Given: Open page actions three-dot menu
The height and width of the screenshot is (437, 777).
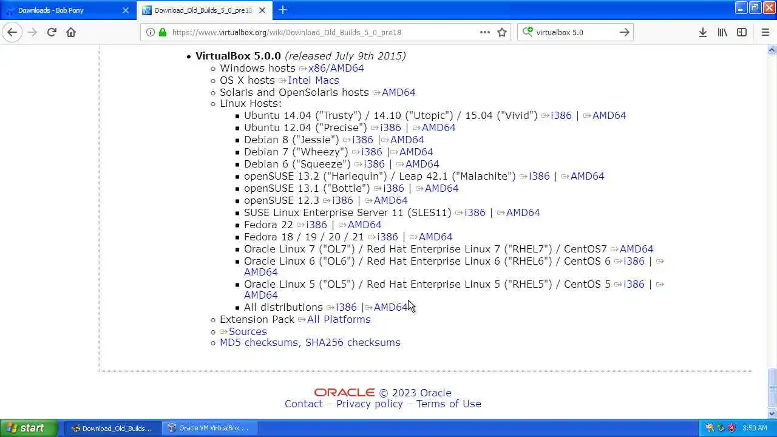Looking at the screenshot, I should (x=485, y=32).
